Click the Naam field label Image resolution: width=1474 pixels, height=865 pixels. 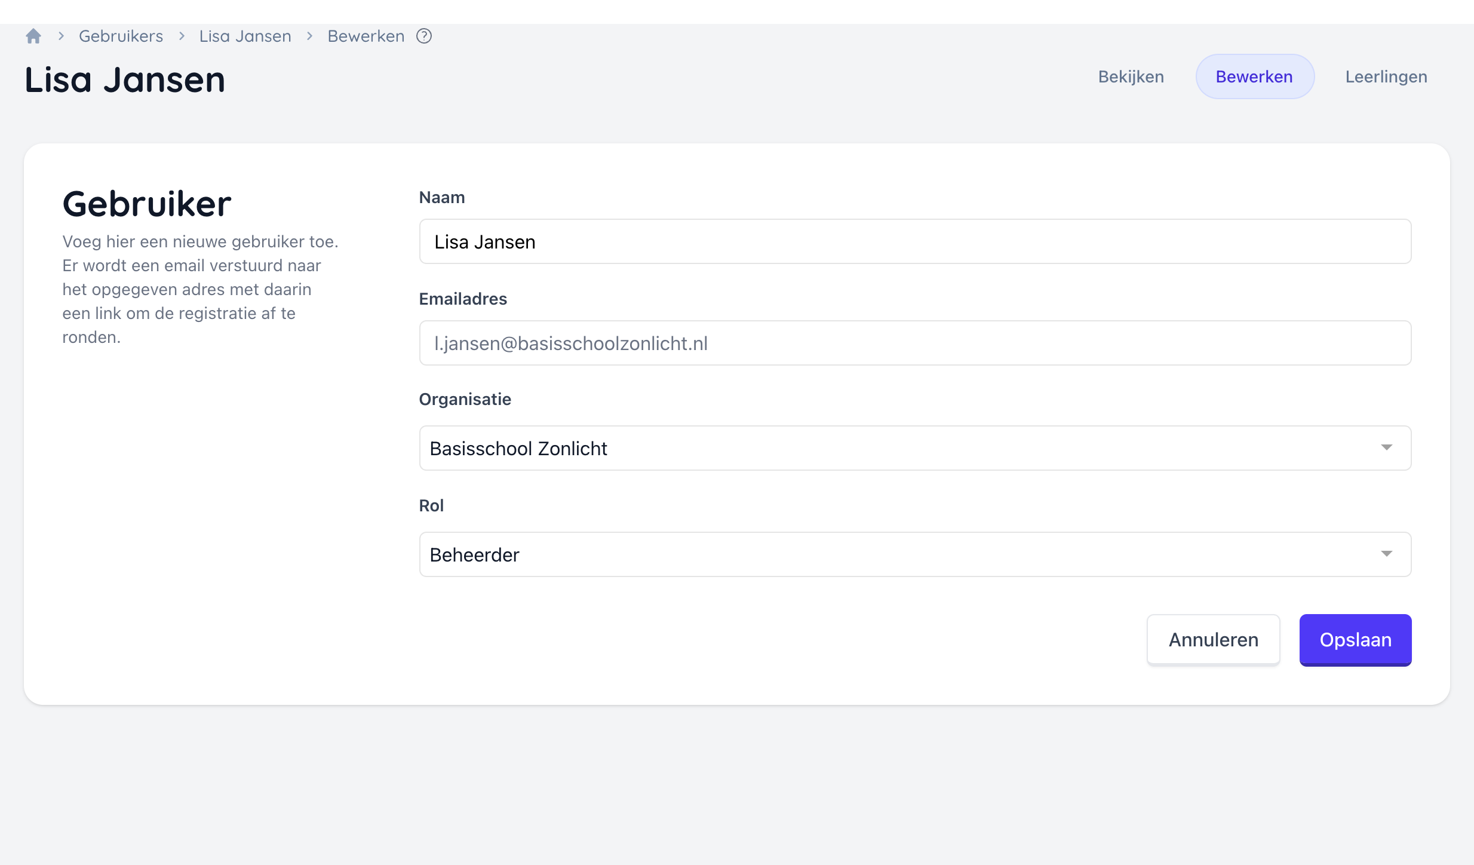coord(442,197)
